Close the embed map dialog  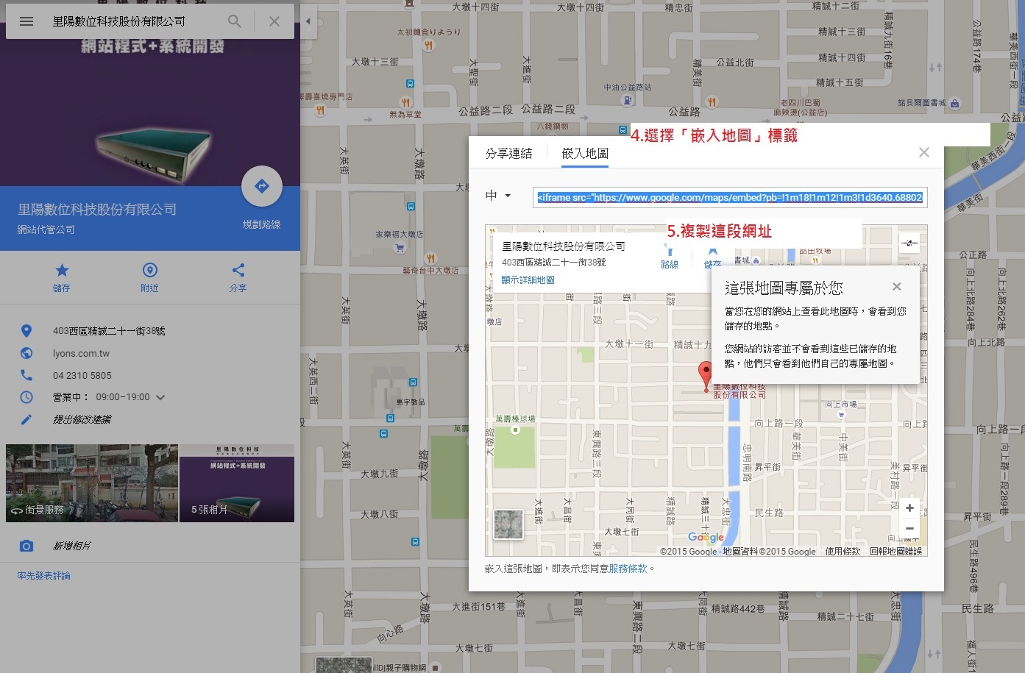tap(924, 152)
